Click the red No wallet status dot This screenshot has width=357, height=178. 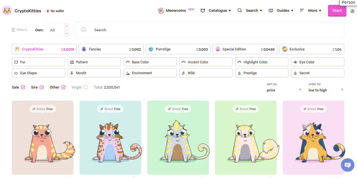click(48, 11)
